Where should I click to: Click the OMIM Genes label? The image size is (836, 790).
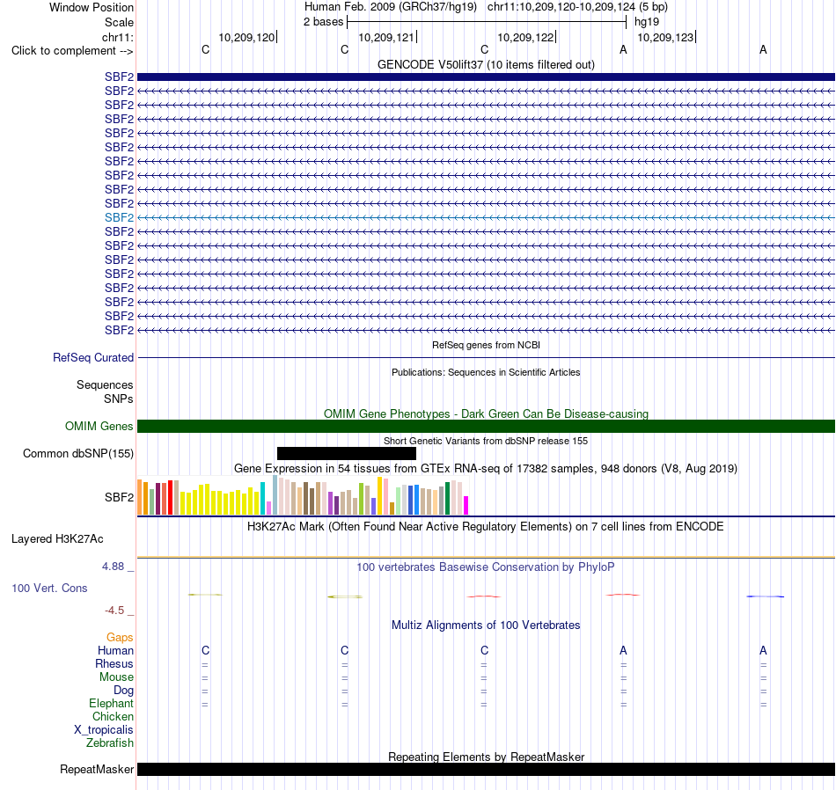tap(99, 426)
